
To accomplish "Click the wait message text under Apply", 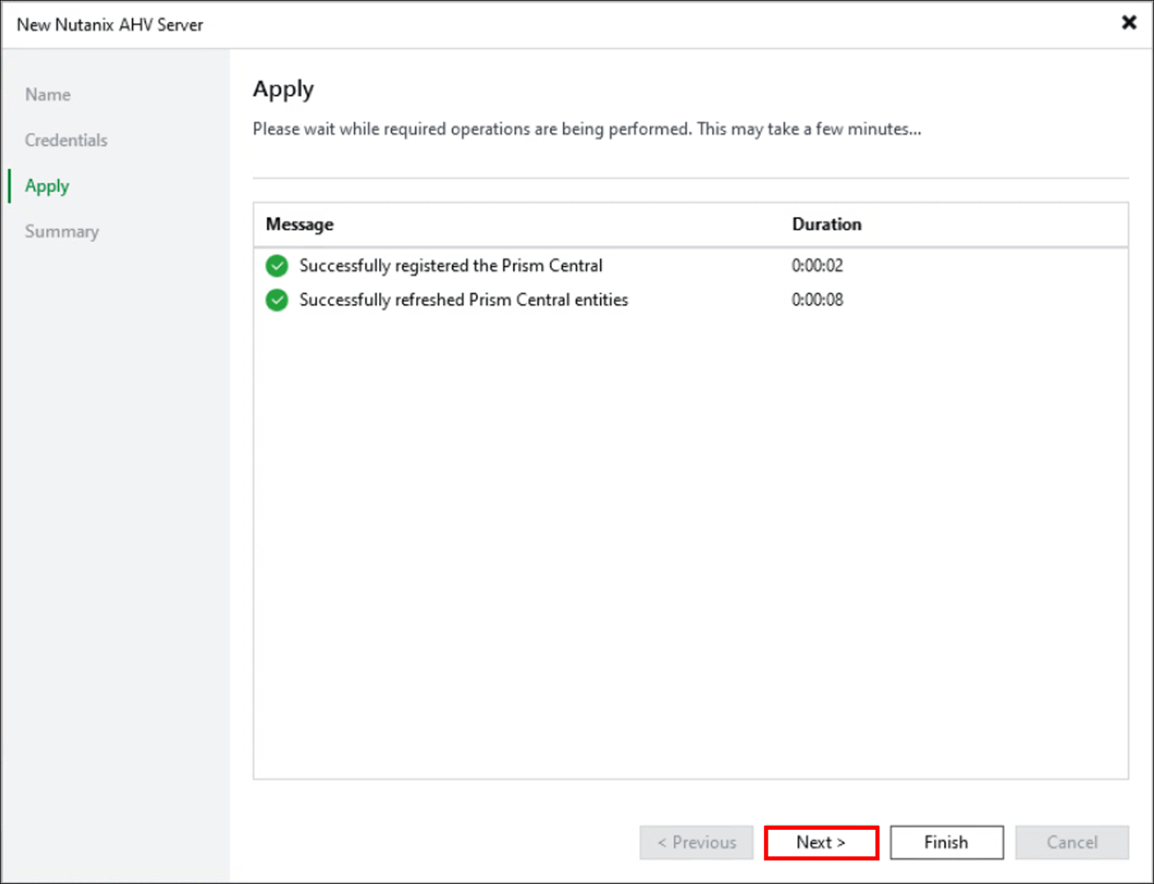I will [x=586, y=129].
